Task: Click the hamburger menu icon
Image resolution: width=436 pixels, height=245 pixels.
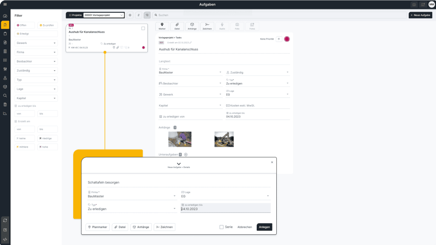Action: (x=5, y=4)
